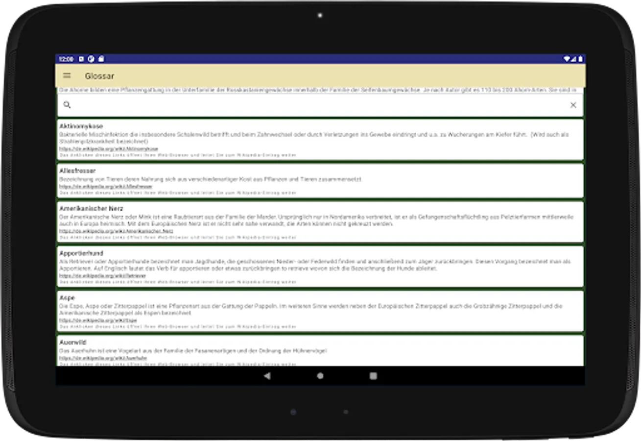Viewport: 641px width, 441px height.
Task: Open the Wikipedia link under Auerwild
Action: [x=103, y=358]
